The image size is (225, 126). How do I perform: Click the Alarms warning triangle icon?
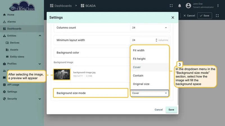pos(4,22)
